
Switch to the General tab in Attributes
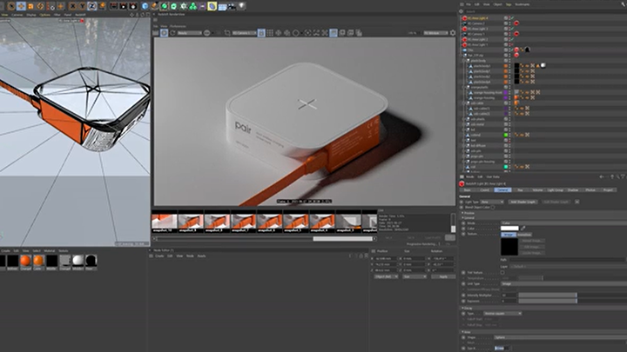502,190
